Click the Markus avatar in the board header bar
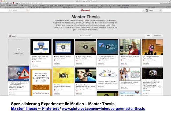The height and width of the screenshot is (118, 171). click(10, 36)
